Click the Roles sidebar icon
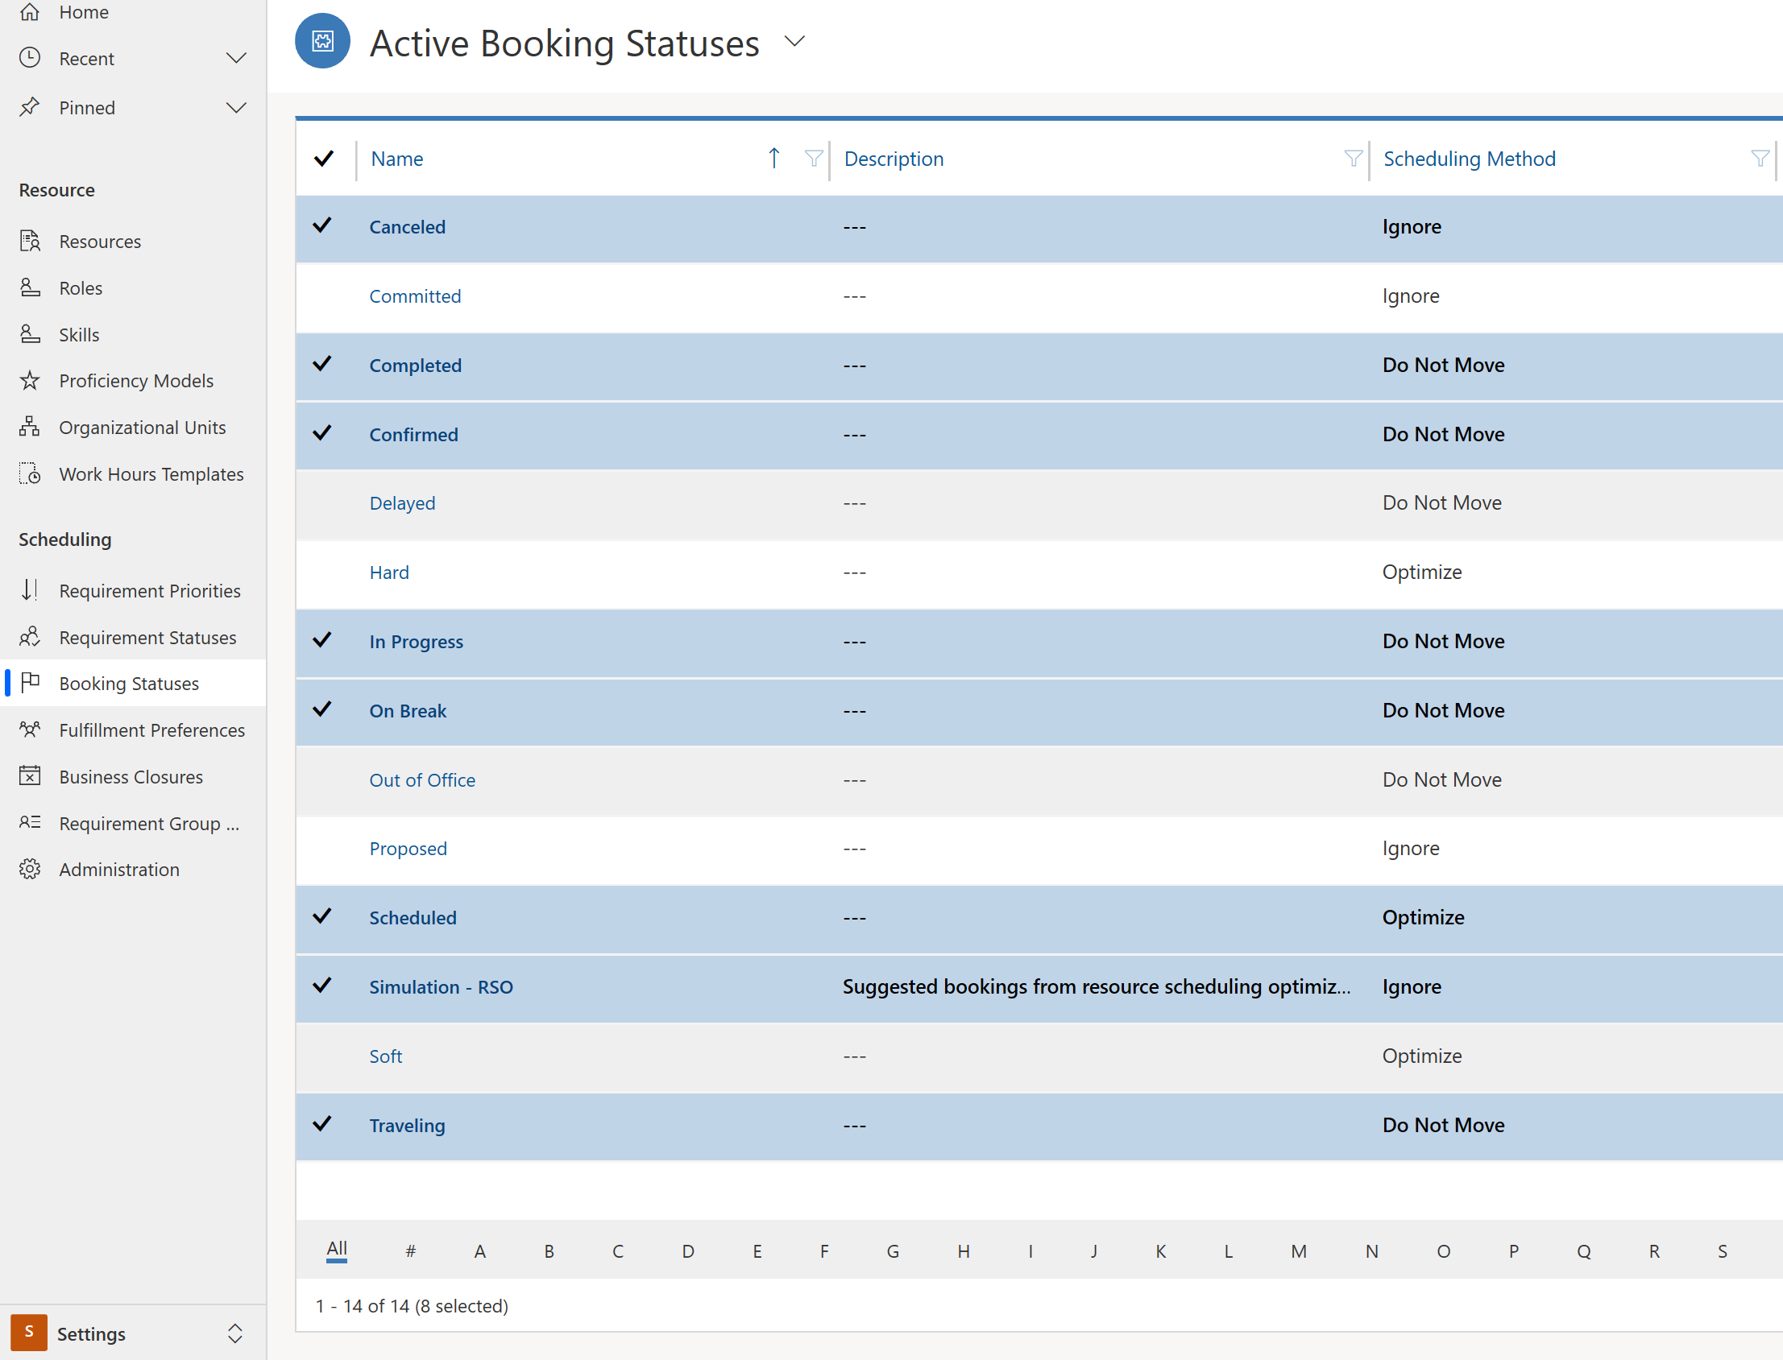Image resolution: width=1783 pixels, height=1360 pixels. (30, 287)
